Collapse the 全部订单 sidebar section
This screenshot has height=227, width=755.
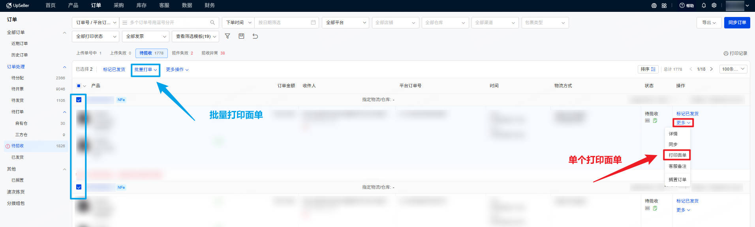click(64, 32)
